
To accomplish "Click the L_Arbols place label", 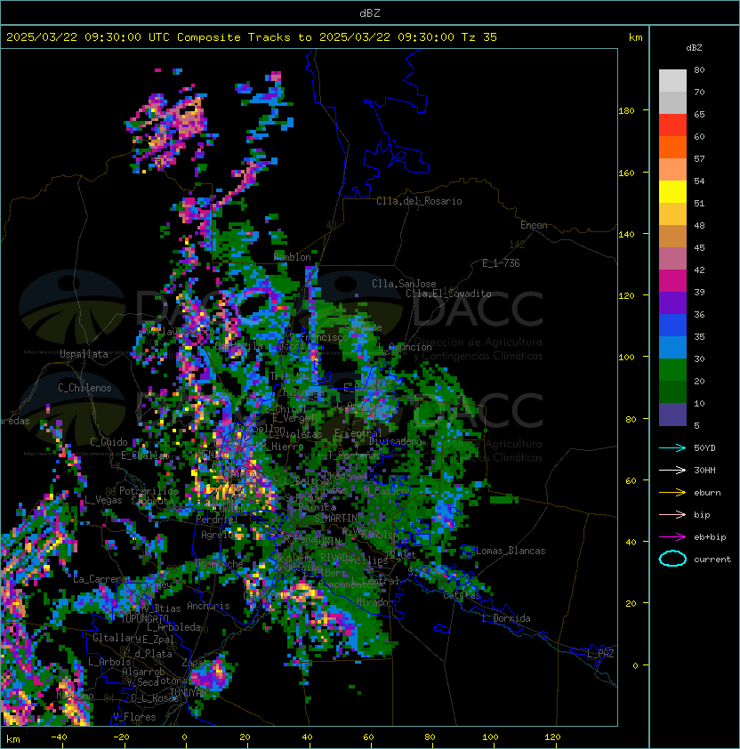I will pyautogui.click(x=109, y=662).
